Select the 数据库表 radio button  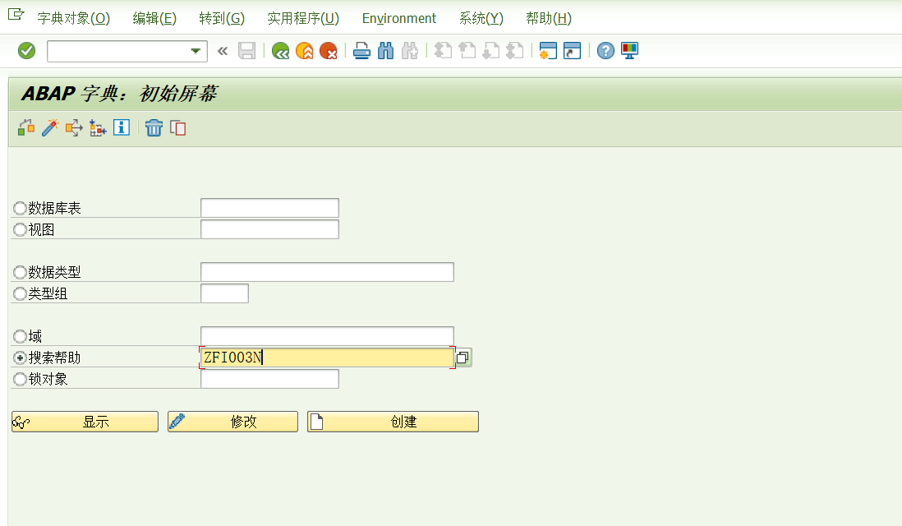click(18, 207)
